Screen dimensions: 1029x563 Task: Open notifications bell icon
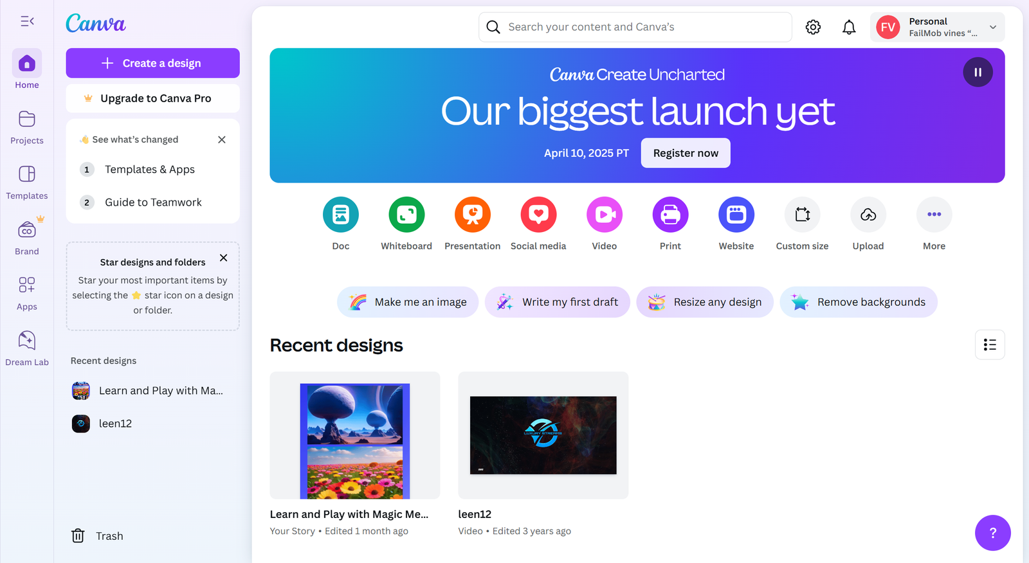[849, 27]
